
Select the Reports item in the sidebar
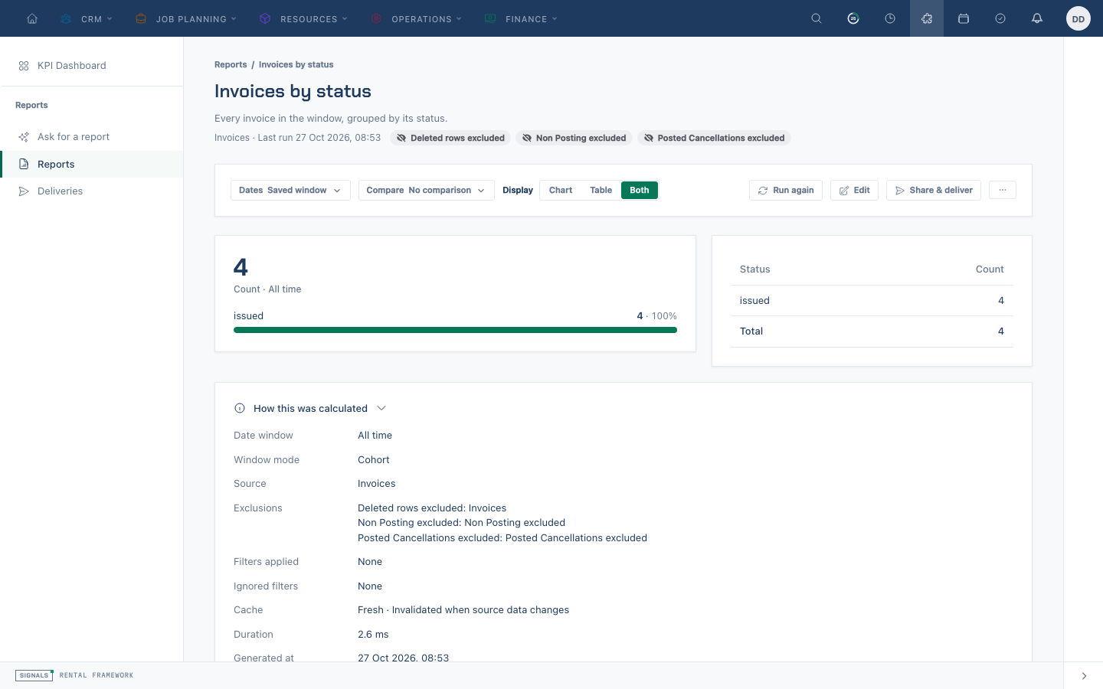pyautogui.click(x=92, y=164)
